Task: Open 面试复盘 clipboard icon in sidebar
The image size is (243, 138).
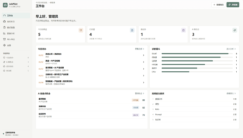Action: [4, 27]
